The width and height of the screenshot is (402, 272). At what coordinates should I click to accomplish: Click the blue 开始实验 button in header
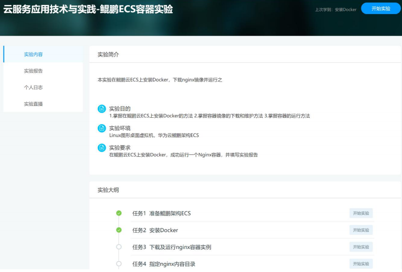pyautogui.click(x=381, y=9)
